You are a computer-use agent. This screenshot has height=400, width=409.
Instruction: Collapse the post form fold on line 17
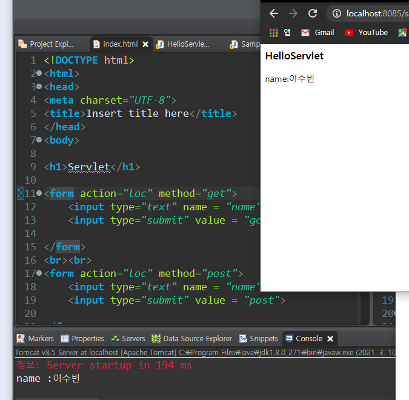39,273
